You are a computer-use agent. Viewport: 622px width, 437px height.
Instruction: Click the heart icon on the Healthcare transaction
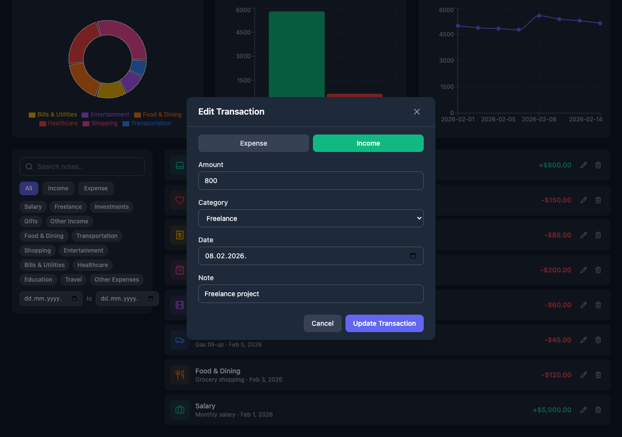(x=180, y=200)
